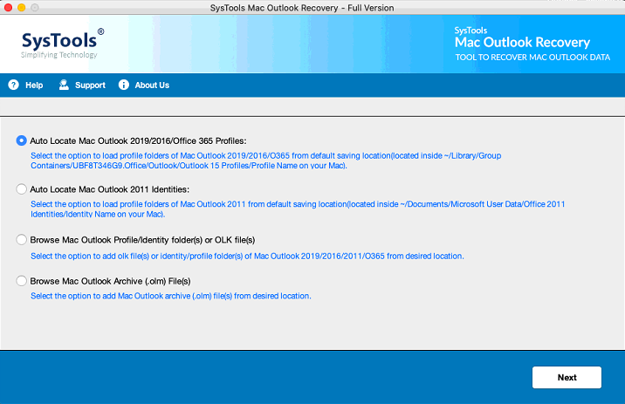This screenshot has height=404, width=625.
Task: Click the window title bar text
Action: coord(302,8)
